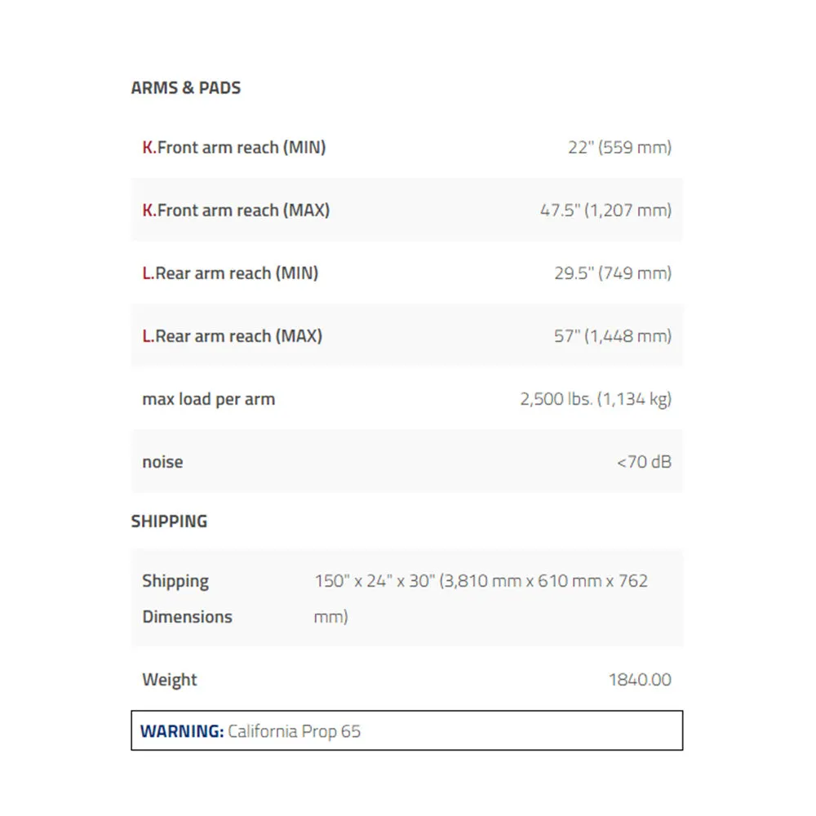Select the max load per arm label
Image resolution: width=816 pixels, height=816 pixels.
pos(209,399)
